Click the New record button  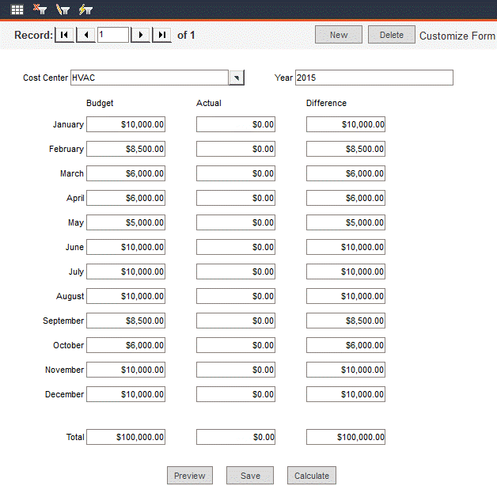point(339,35)
